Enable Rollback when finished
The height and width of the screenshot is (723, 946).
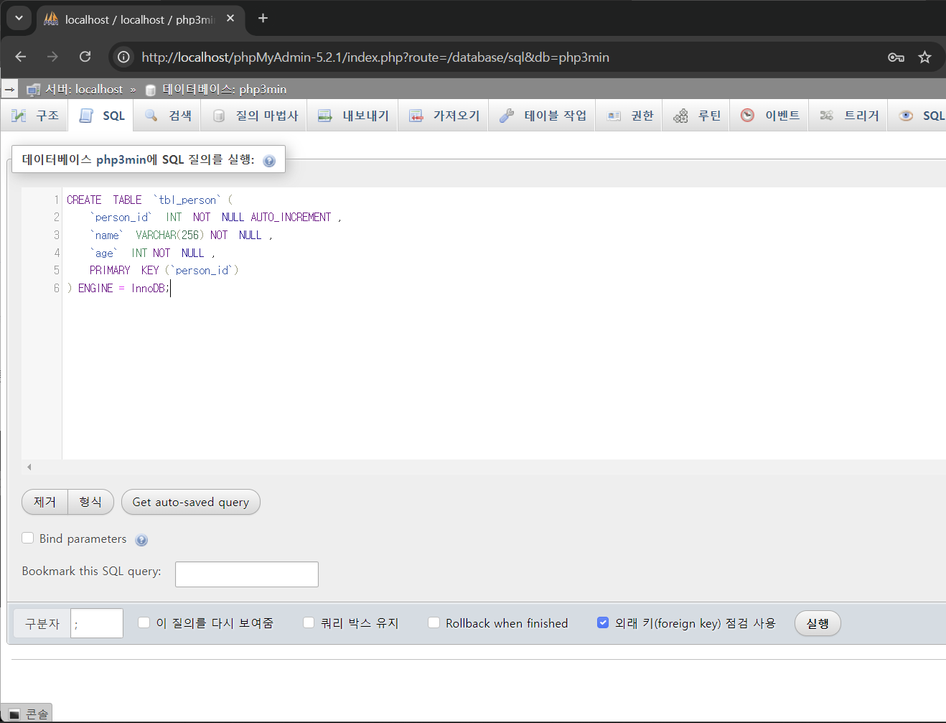coord(434,622)
